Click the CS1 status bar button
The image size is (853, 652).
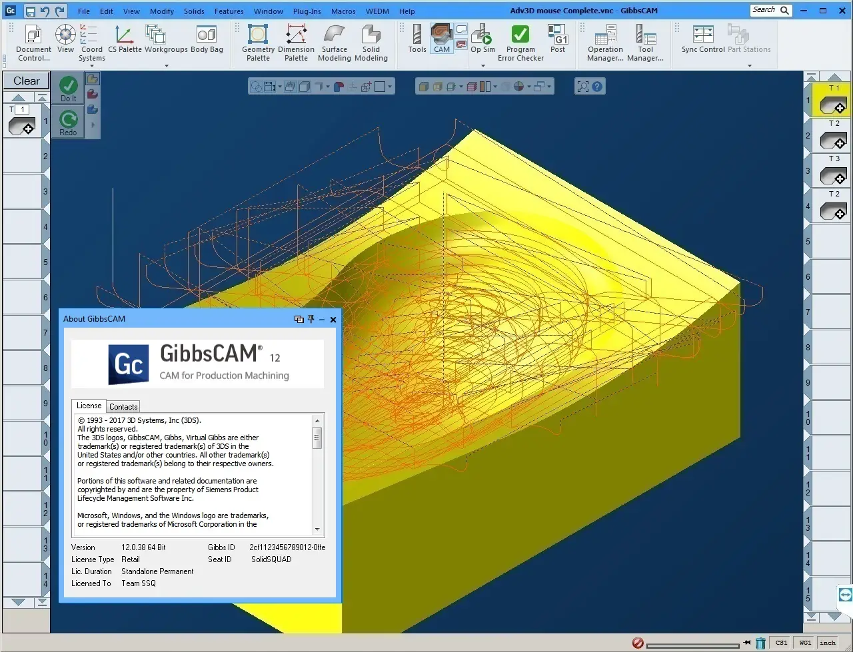(781, 643)
